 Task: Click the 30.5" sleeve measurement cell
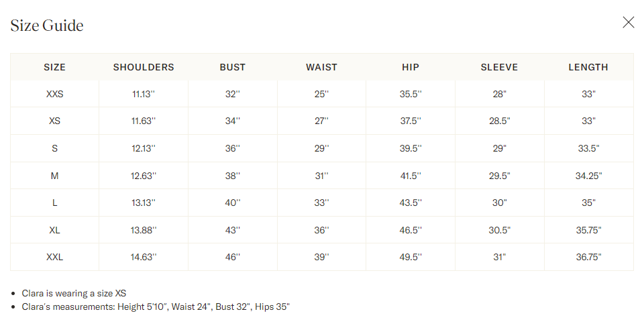click(x=499, y=230)
